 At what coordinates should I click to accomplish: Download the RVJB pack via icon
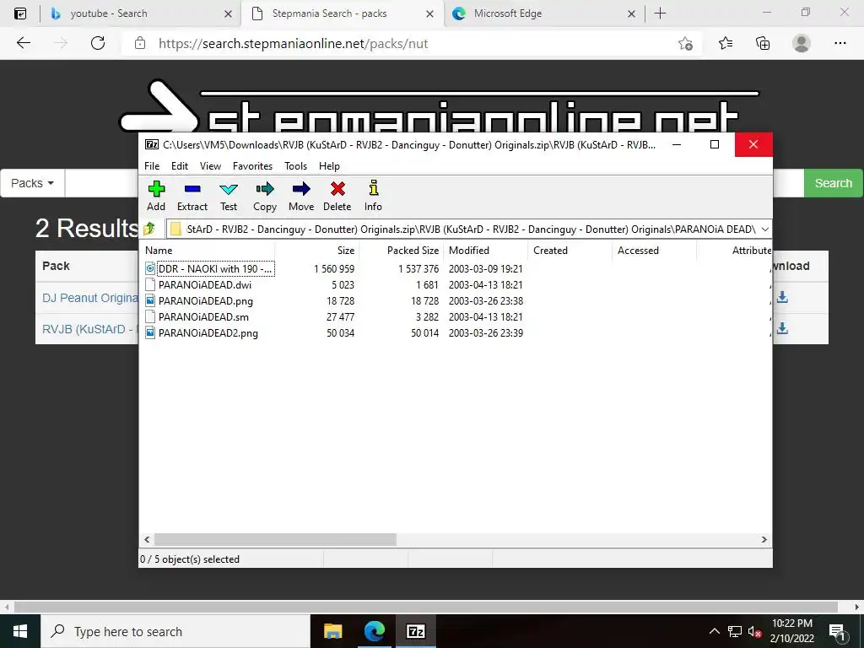coord(782,329)
